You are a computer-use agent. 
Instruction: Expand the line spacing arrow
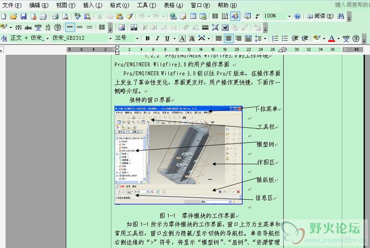tap(265, 38)
